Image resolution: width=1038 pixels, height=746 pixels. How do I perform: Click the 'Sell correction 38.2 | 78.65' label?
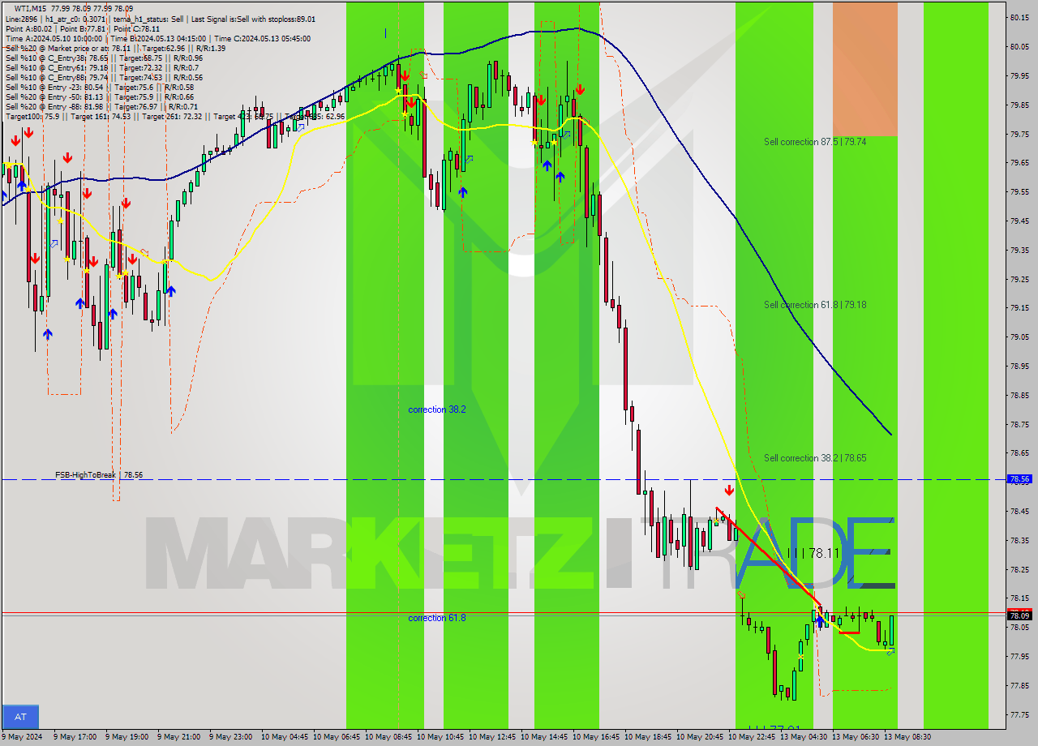815,458
